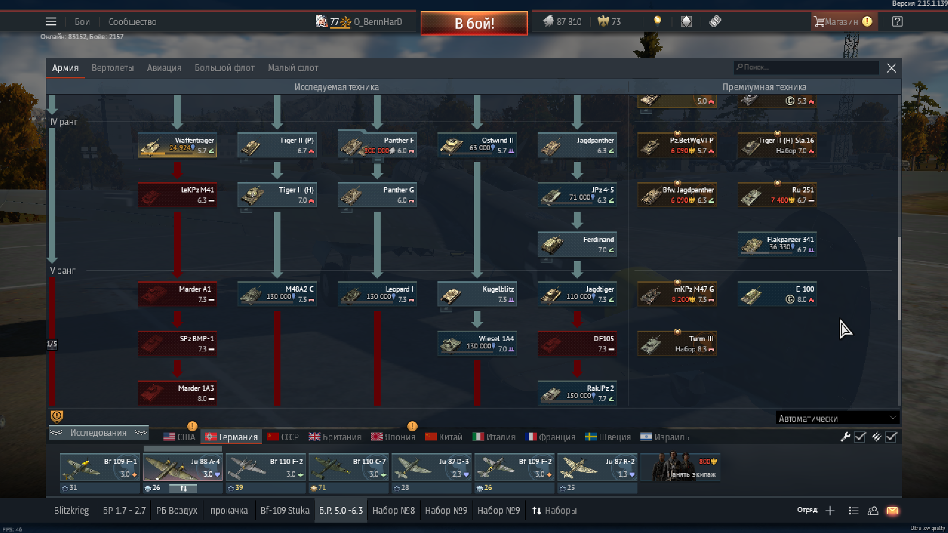Open player profile O_BerinHarD

click(378, 22)
